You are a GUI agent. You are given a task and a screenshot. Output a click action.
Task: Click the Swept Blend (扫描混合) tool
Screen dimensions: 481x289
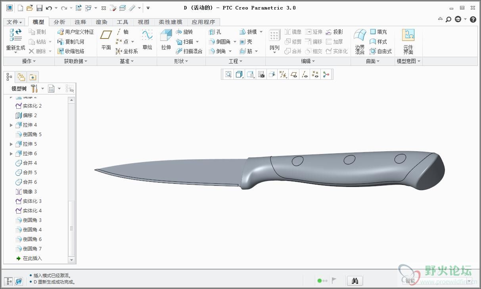click(x=189, y=51)
